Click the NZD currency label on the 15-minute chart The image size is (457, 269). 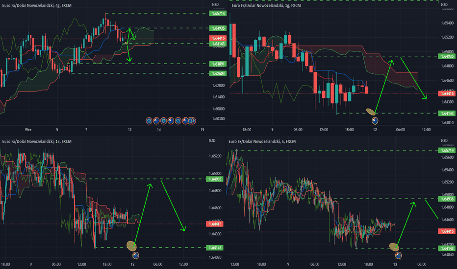point(212,140)
